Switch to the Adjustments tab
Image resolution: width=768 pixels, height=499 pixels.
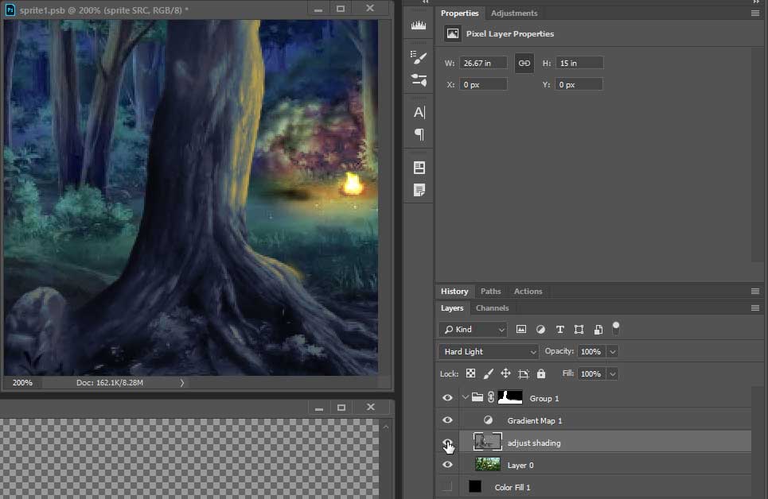(x=513, y=14)
